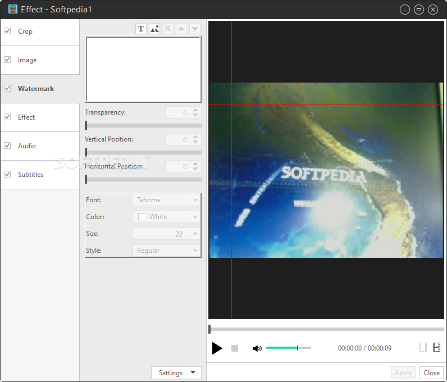Click the Close button
Image resolution: width=447 pixels, height=382 pixels.
point(431,372)
